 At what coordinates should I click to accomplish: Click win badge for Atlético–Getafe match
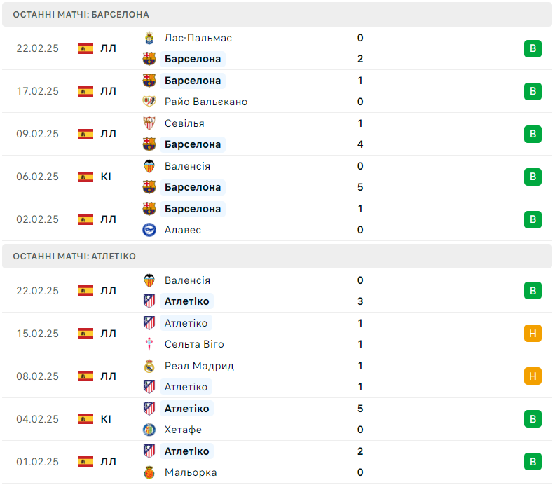[533, 419]
